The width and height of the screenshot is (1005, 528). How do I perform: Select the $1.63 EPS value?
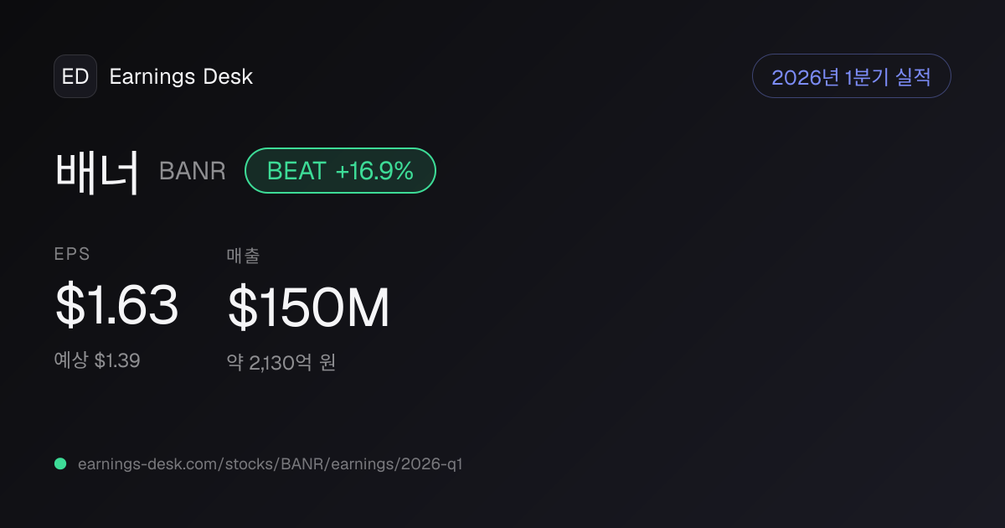pos(117,306)
